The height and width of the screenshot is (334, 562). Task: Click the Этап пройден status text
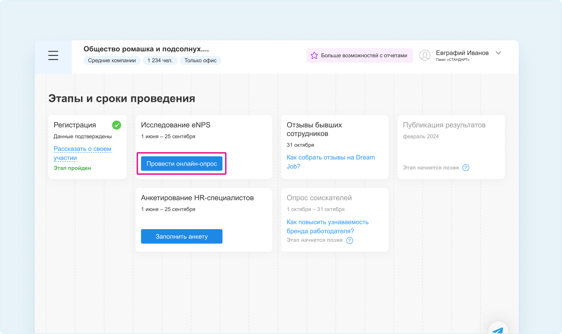[72, 168]
